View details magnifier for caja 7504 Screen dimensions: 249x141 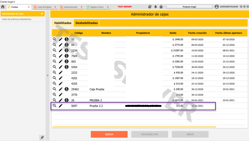(x=54, y=56)
